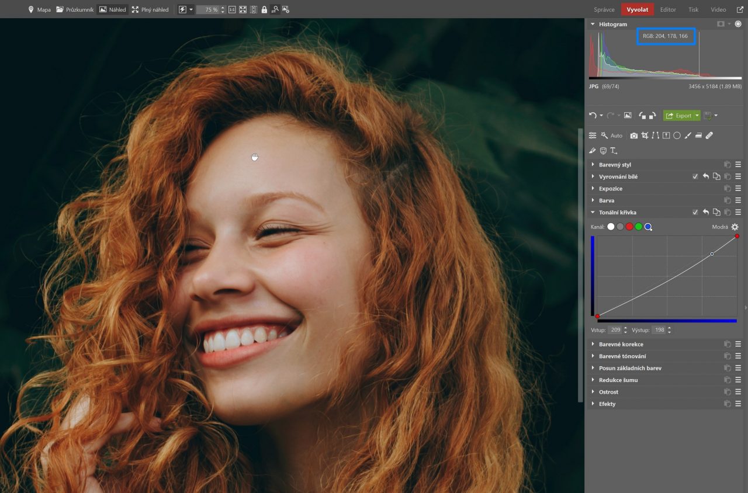Open the save options dropdown
Screen dimensions: 748x493
point(716,116)
